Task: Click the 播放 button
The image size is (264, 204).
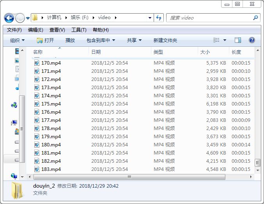Action: click(70, 40)
